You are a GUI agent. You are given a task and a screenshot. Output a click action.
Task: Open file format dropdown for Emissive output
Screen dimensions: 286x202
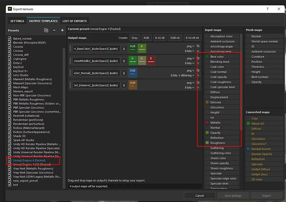click(x=190, y=83)
